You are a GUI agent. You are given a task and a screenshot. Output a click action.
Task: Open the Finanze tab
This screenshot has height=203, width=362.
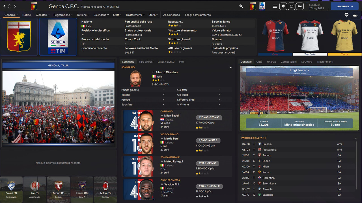tap(271, 61)
